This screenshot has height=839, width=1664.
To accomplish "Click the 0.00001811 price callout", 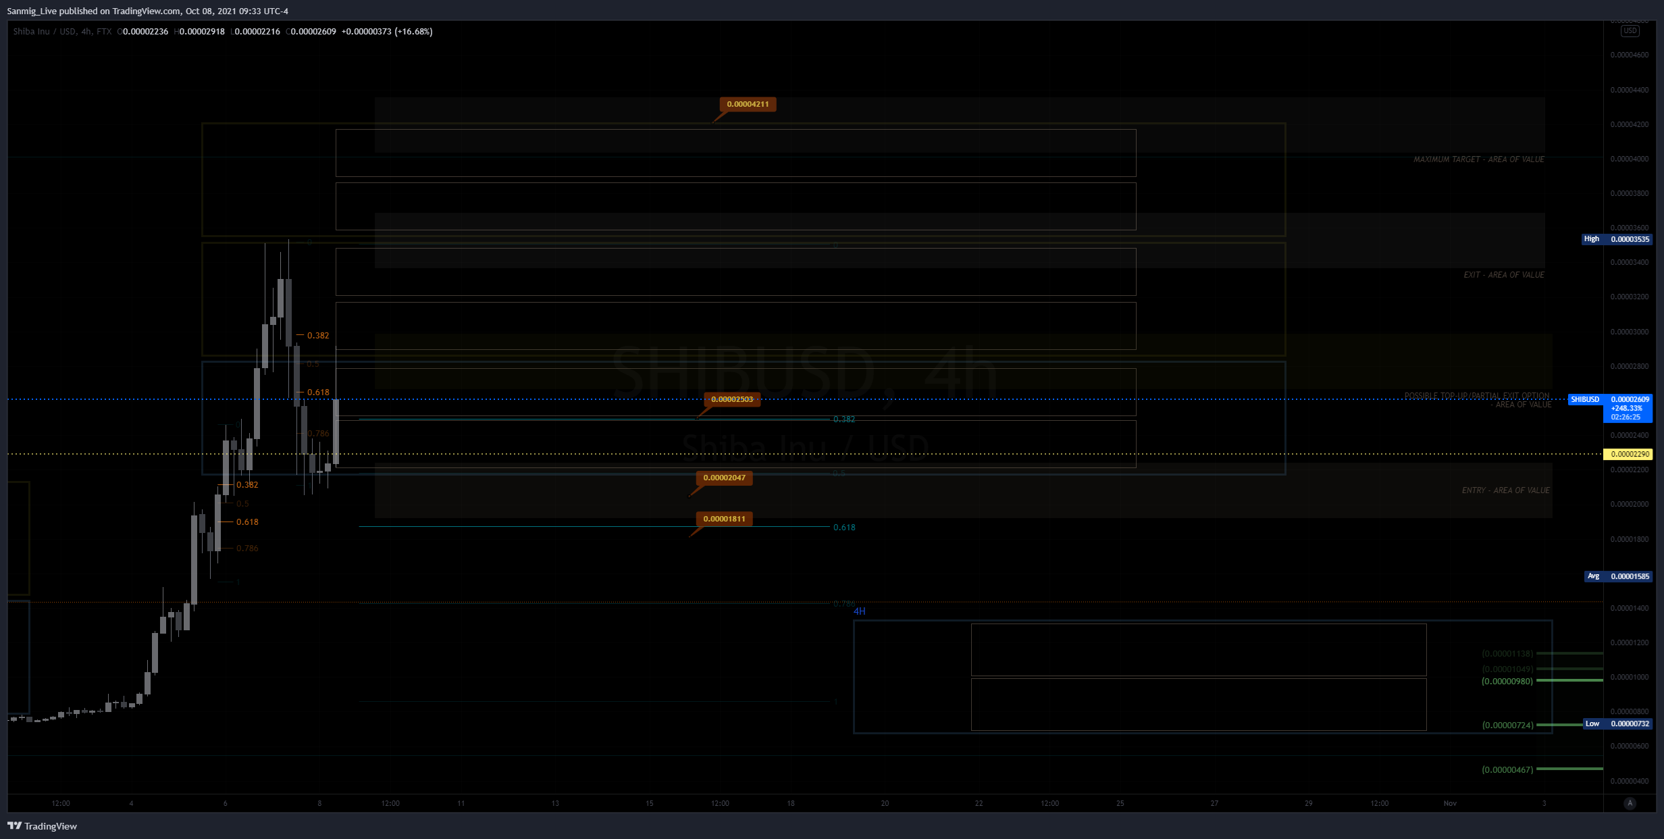I will pyautogui.click(x=725, y=519).
